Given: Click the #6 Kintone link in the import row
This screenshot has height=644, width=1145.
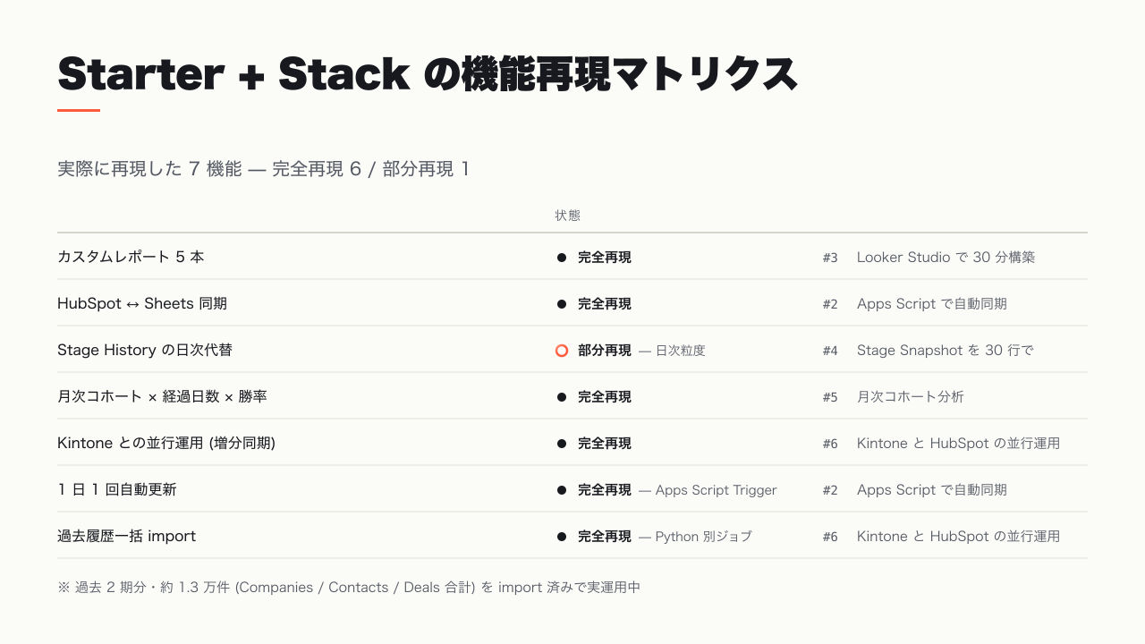Looking at the screenshot, I should tap(941, 537).
